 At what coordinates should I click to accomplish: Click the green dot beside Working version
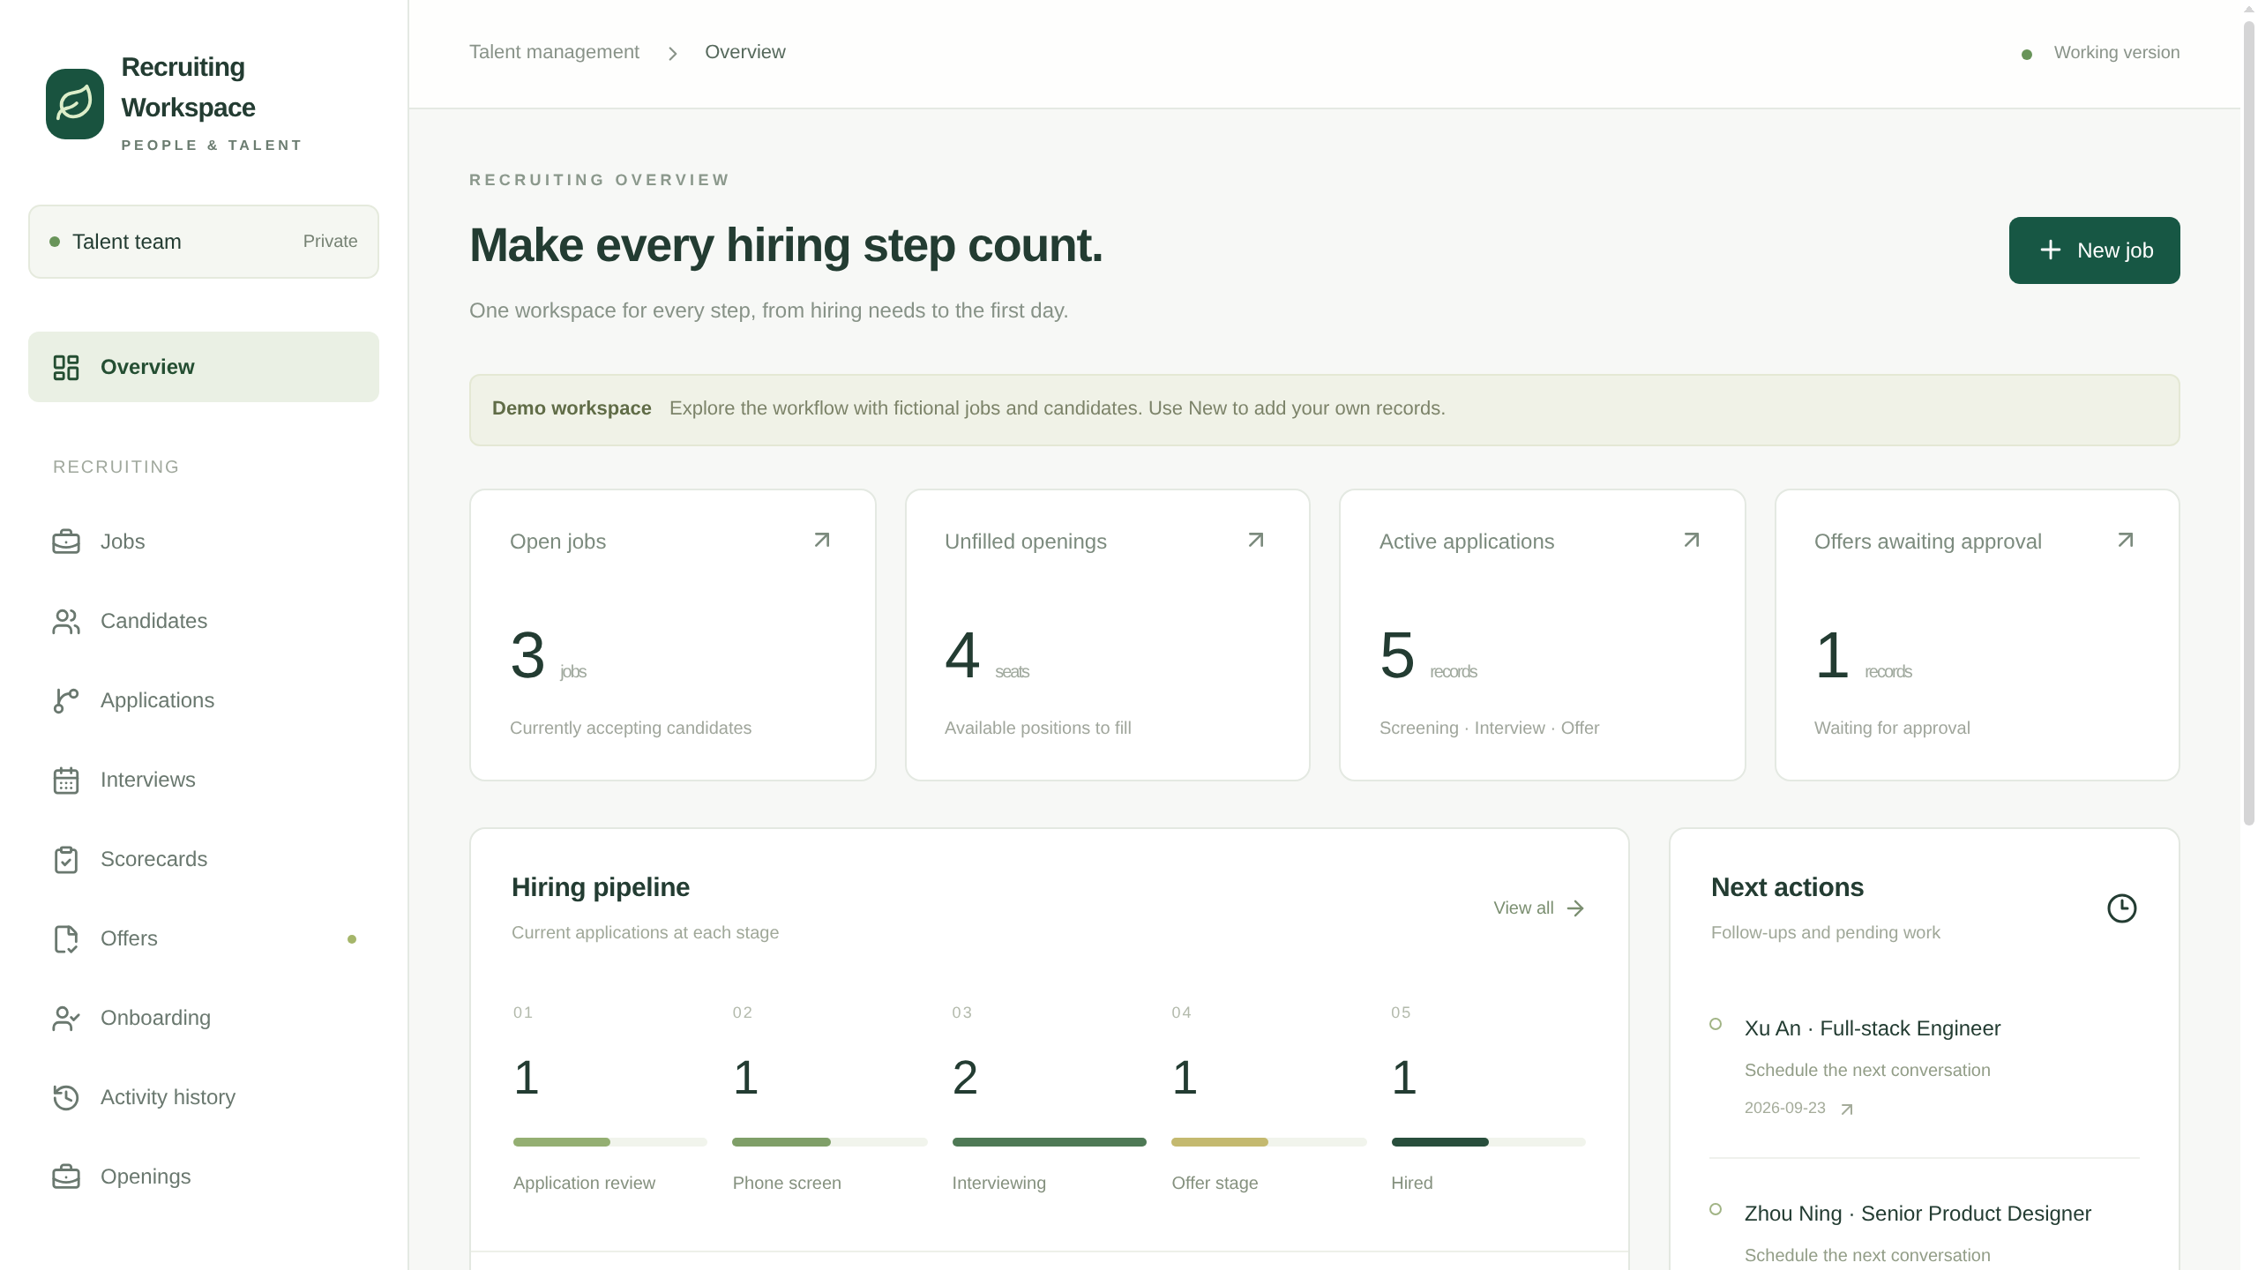point(2027,55)
